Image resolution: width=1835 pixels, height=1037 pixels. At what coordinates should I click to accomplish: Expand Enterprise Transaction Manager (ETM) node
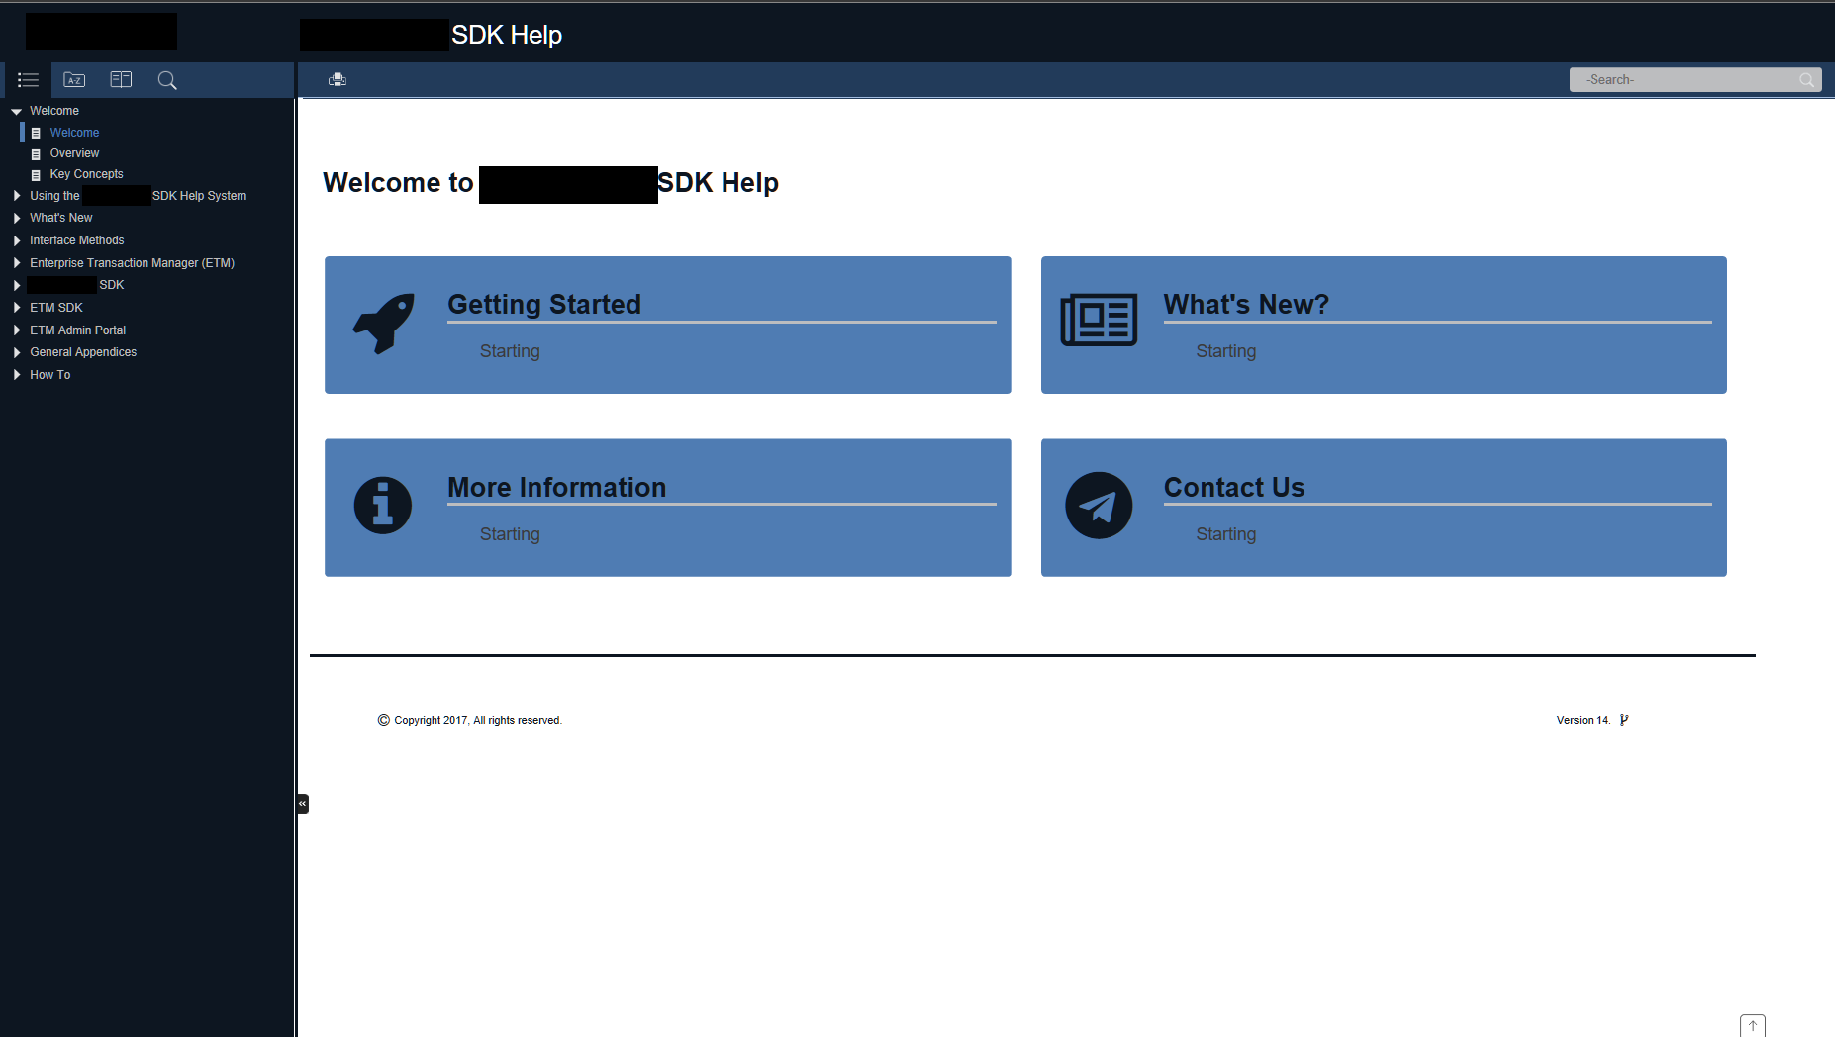click(x=17, y=263)
